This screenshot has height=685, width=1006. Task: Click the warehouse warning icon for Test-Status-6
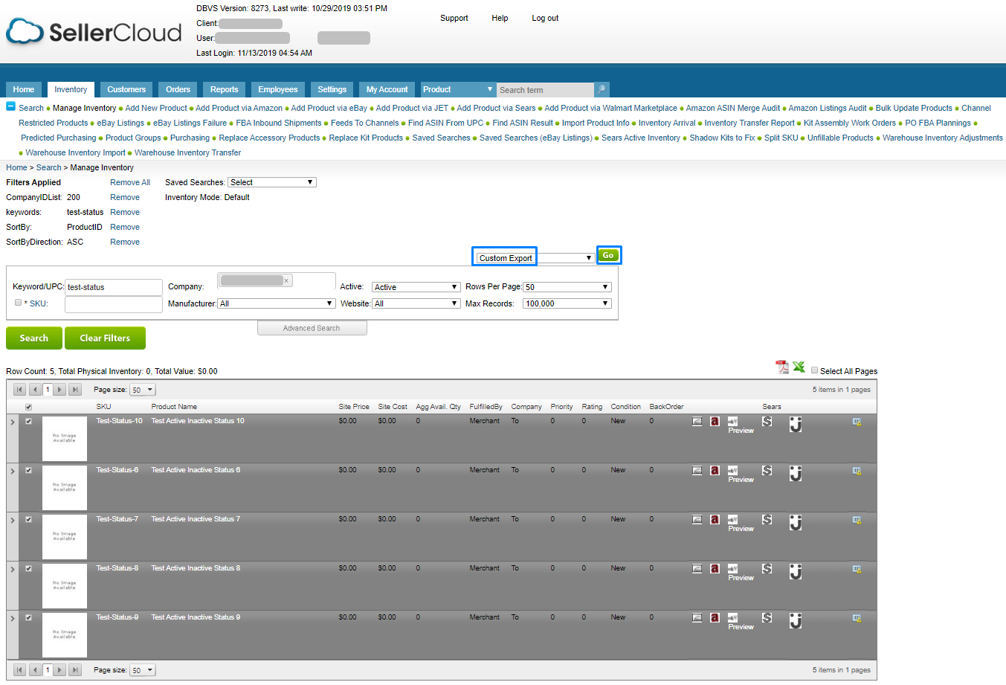click(857, 471)
